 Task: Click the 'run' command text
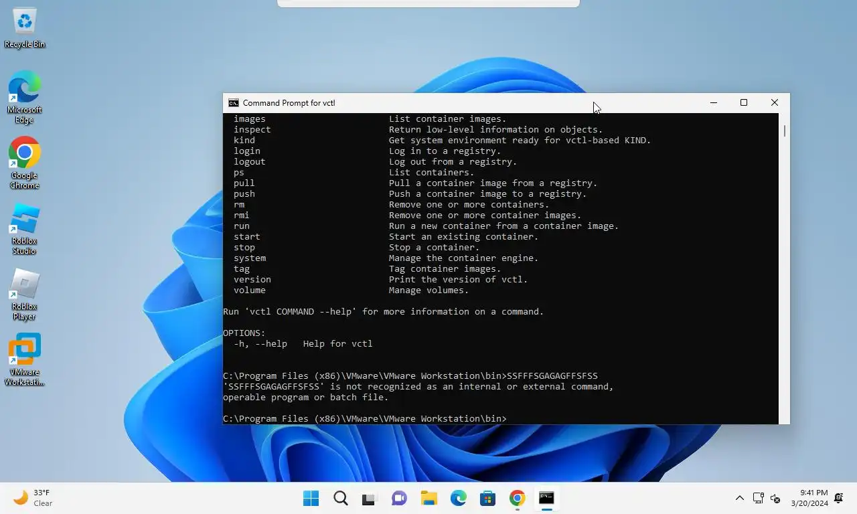pyautogui.click(x=242, y=226)
